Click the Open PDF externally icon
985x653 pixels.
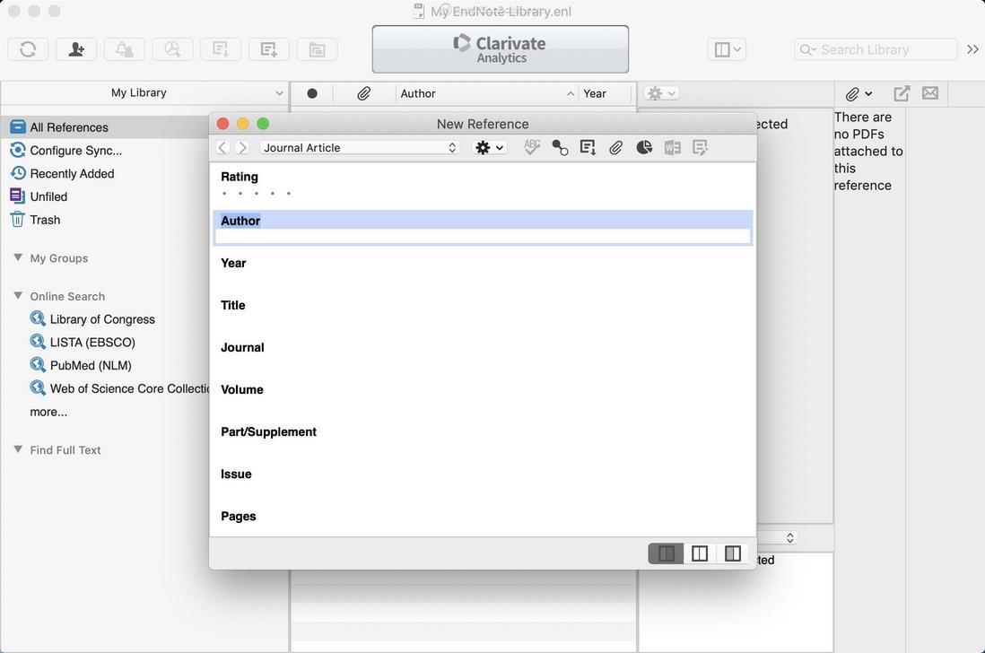tap(902, 93)
